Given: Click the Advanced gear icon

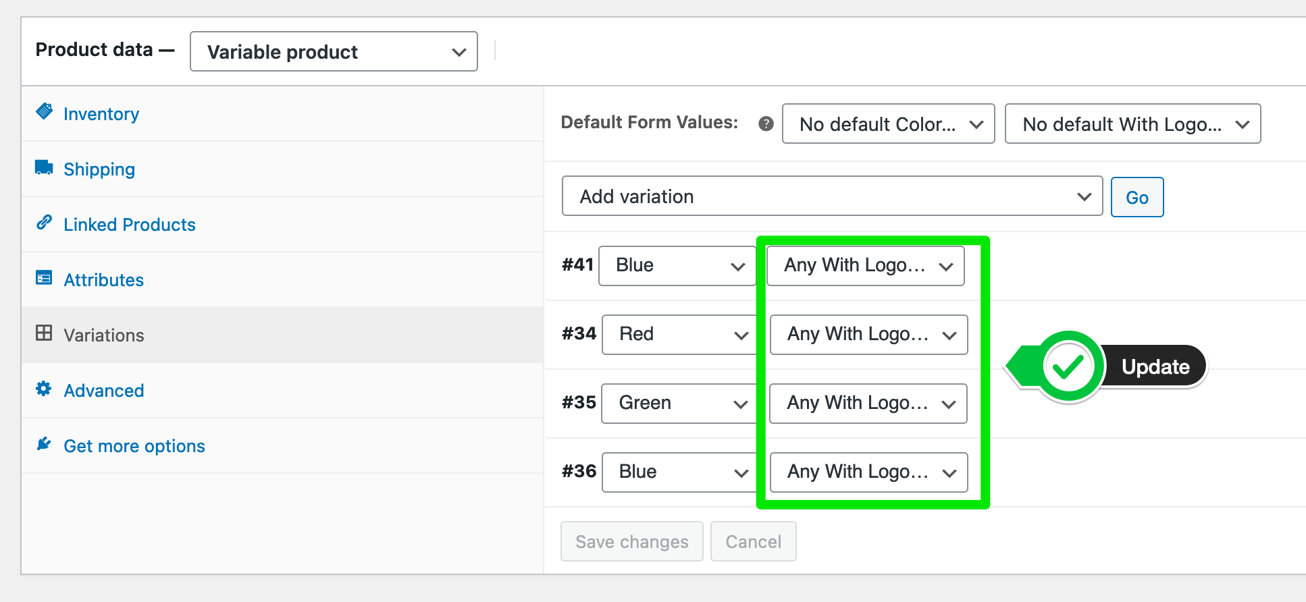Looking at the screenshot, I should pyautogui.click(x=44, y=389).
